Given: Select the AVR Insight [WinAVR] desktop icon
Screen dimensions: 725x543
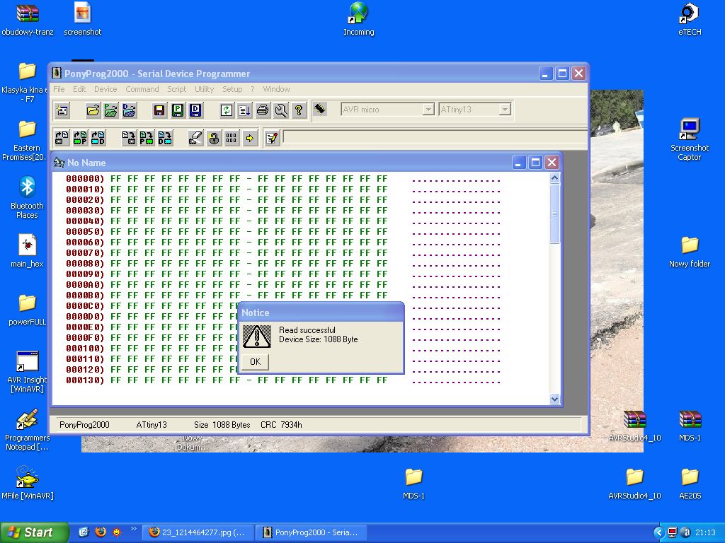Looking at the screenshot, I should coord(27,372).
